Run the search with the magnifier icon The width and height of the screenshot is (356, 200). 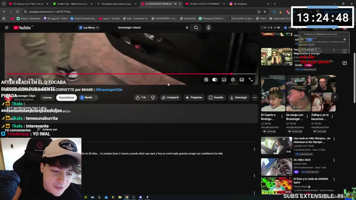[196, 27]
